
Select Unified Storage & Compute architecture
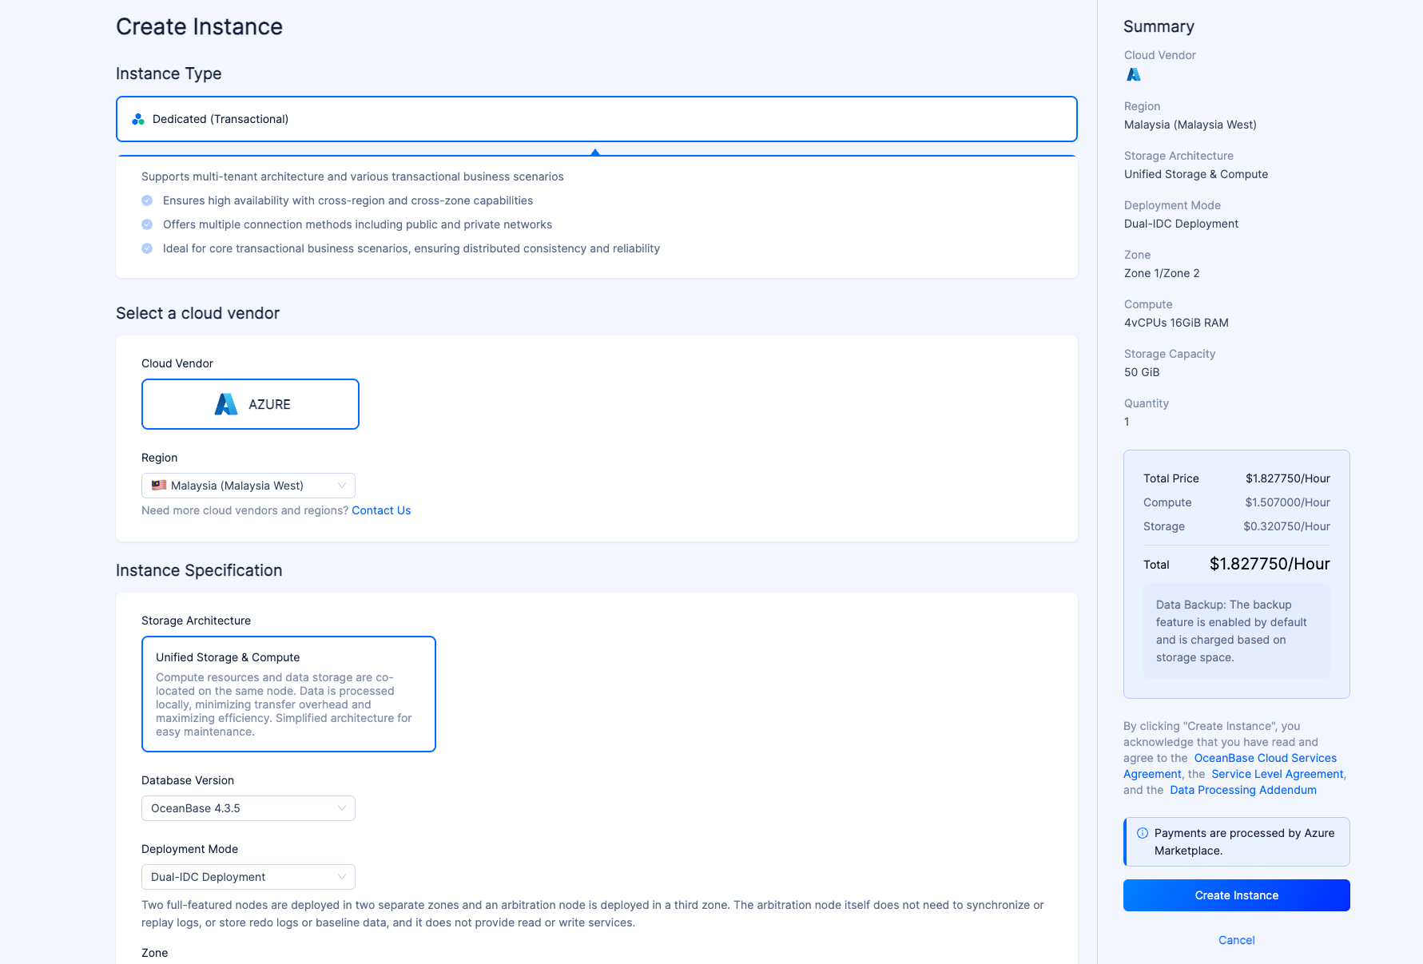288,693
